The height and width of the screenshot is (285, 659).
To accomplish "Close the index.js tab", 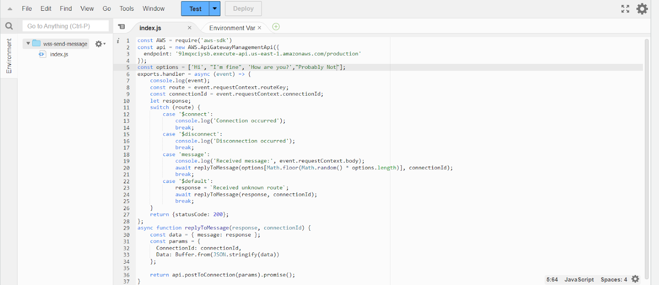I will coord(189,28).
